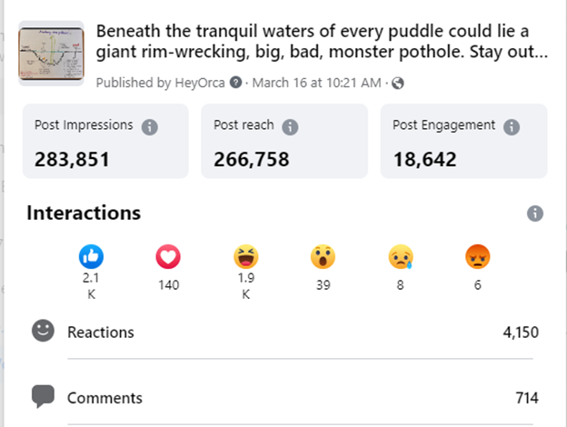Select the Comments total row

pos(283,398)
